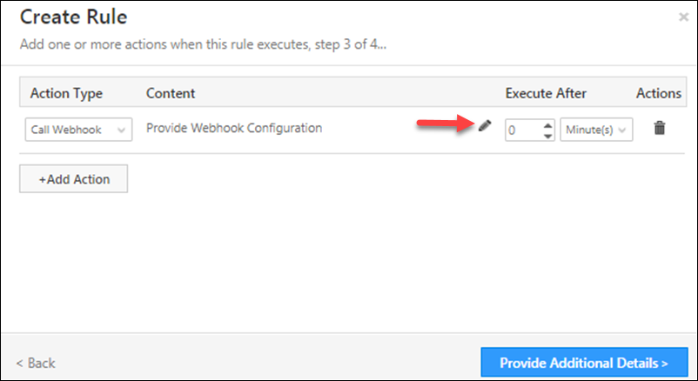The height and width of the screenshot is (381, 698).
Task: Click the empty area below Add Action
Action: click(348, 261)
